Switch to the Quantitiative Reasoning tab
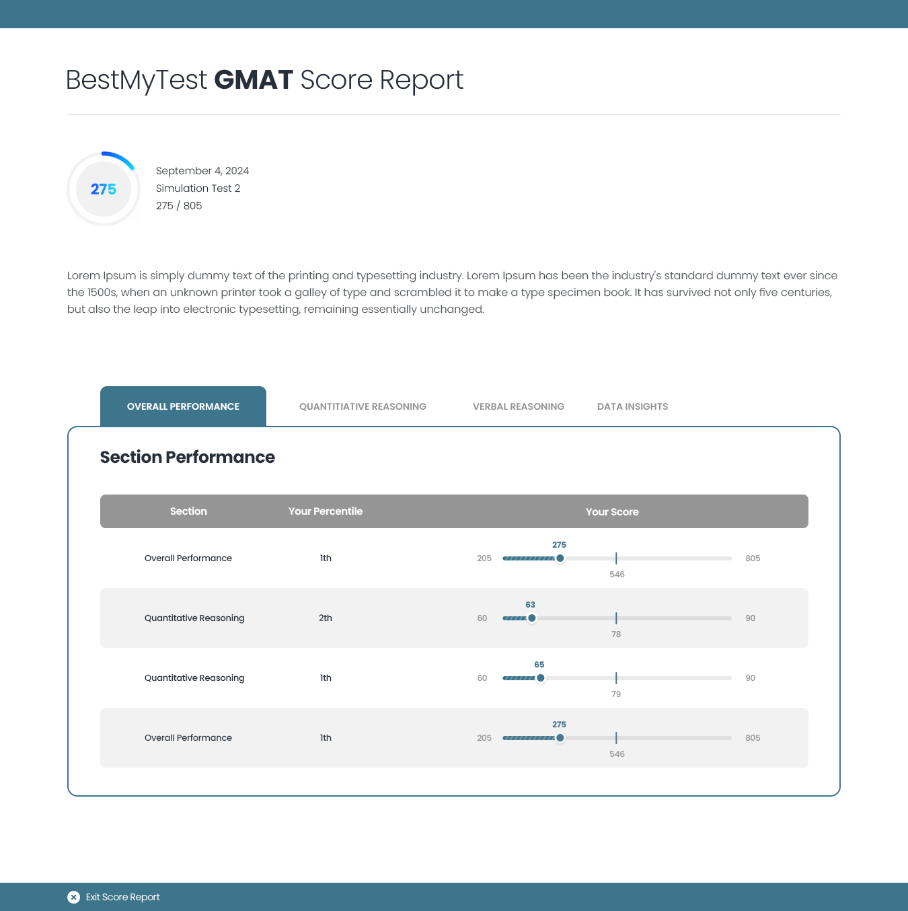908x911 pixels. (x=363, y=406)
